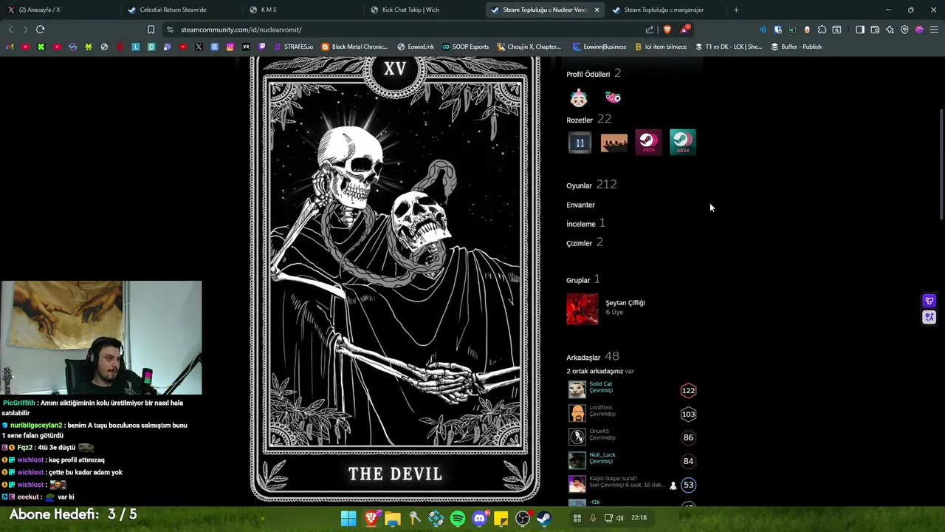Open T1 vs DK - LCK bookmark
This screenshot has width=945, height=532.
pos(729,47)
